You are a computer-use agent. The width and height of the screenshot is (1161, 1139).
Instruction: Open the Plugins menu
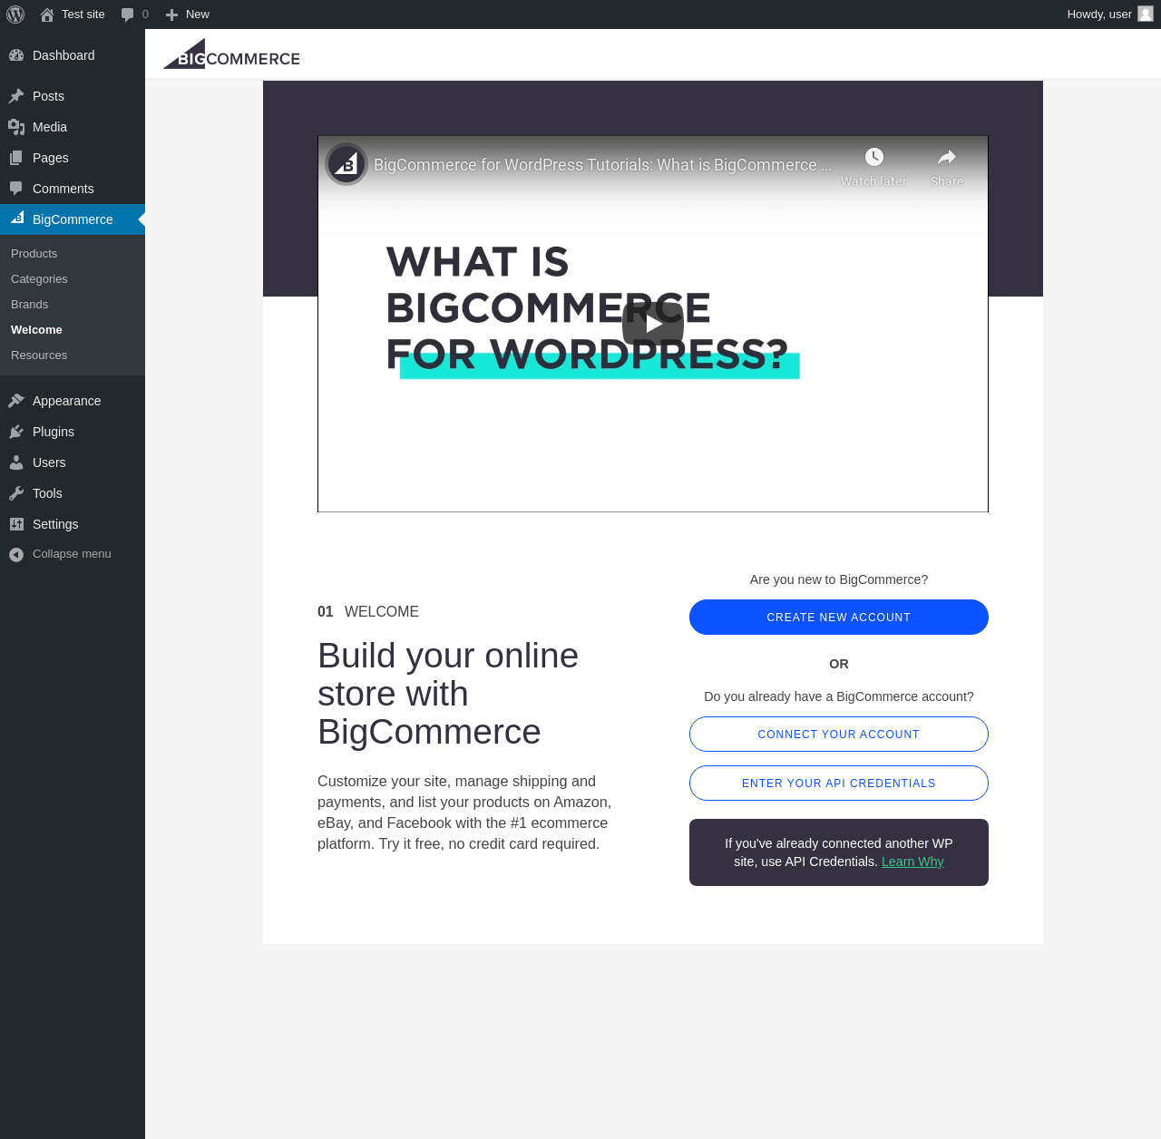coord(73,432)
